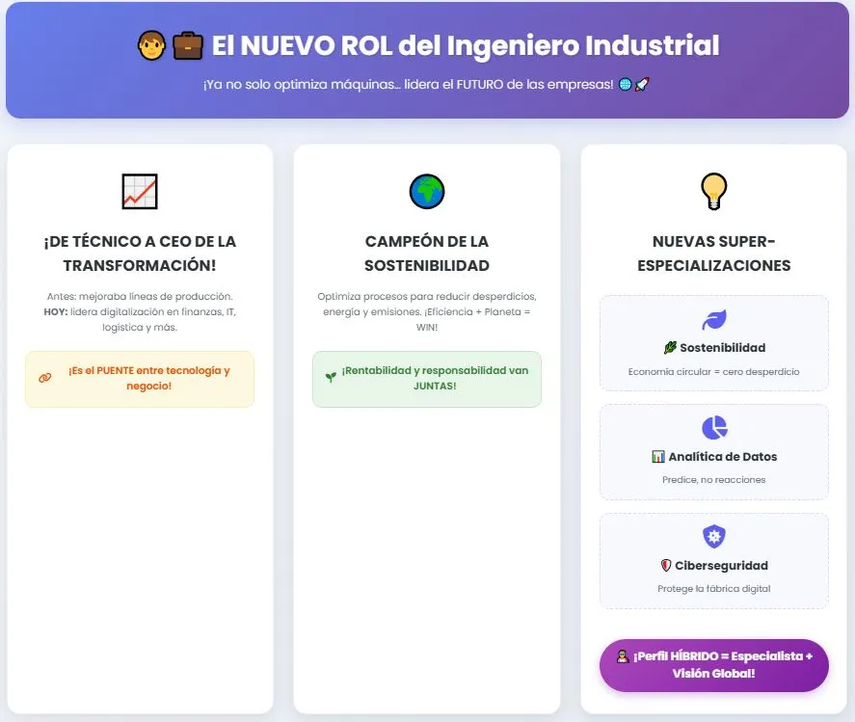Click subtitle Ya no solo optimiza máquinas
This screenshot has height=722, width=855.
click(409, 85)
